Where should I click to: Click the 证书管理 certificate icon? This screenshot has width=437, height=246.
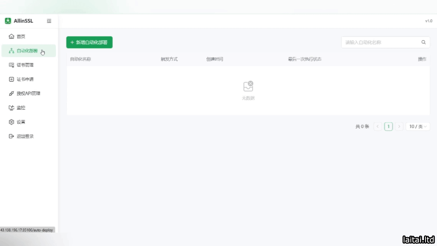[11, 65]
